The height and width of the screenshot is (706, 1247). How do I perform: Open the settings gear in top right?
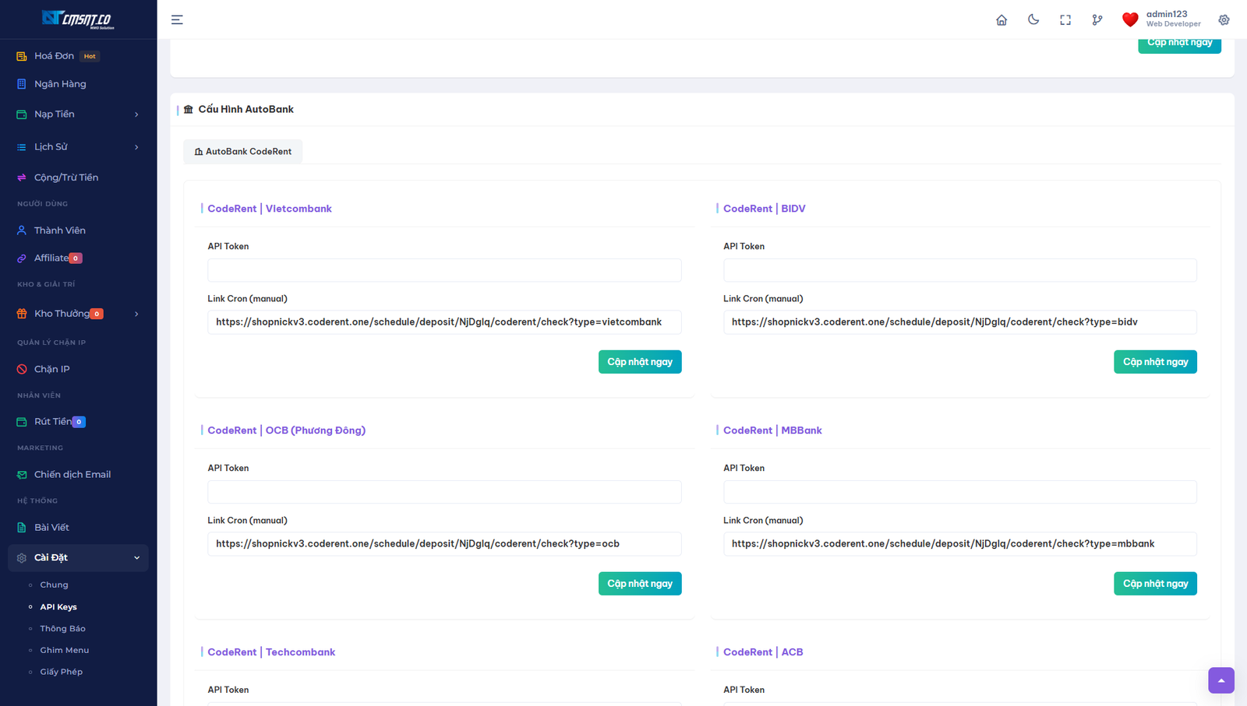(x=1224, y=20)
